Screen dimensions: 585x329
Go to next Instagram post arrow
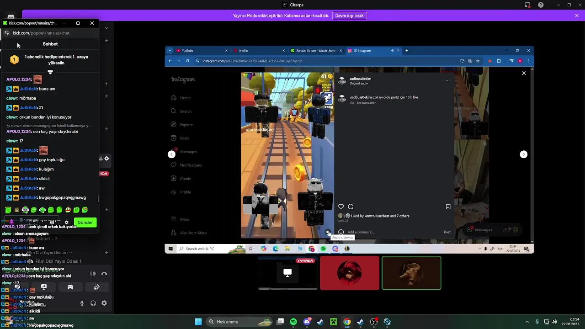(524, 154)
